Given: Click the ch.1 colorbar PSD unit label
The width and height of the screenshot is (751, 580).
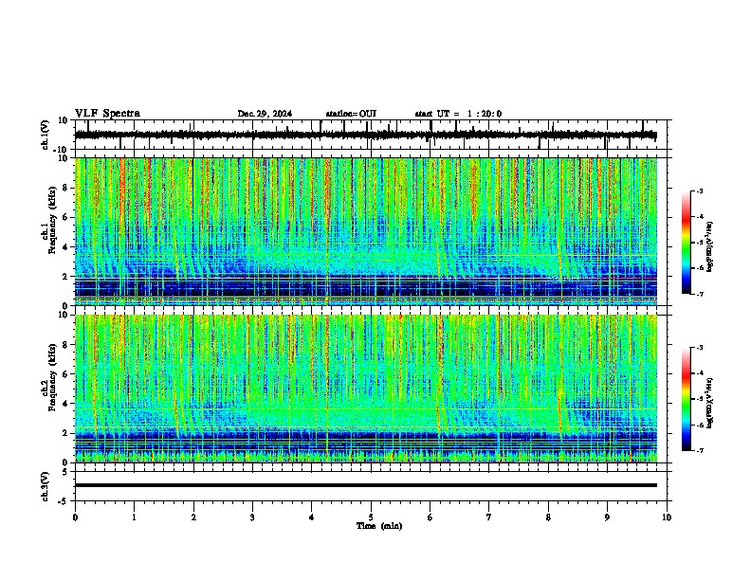Looking at the screenshot, I should [709, 246].
